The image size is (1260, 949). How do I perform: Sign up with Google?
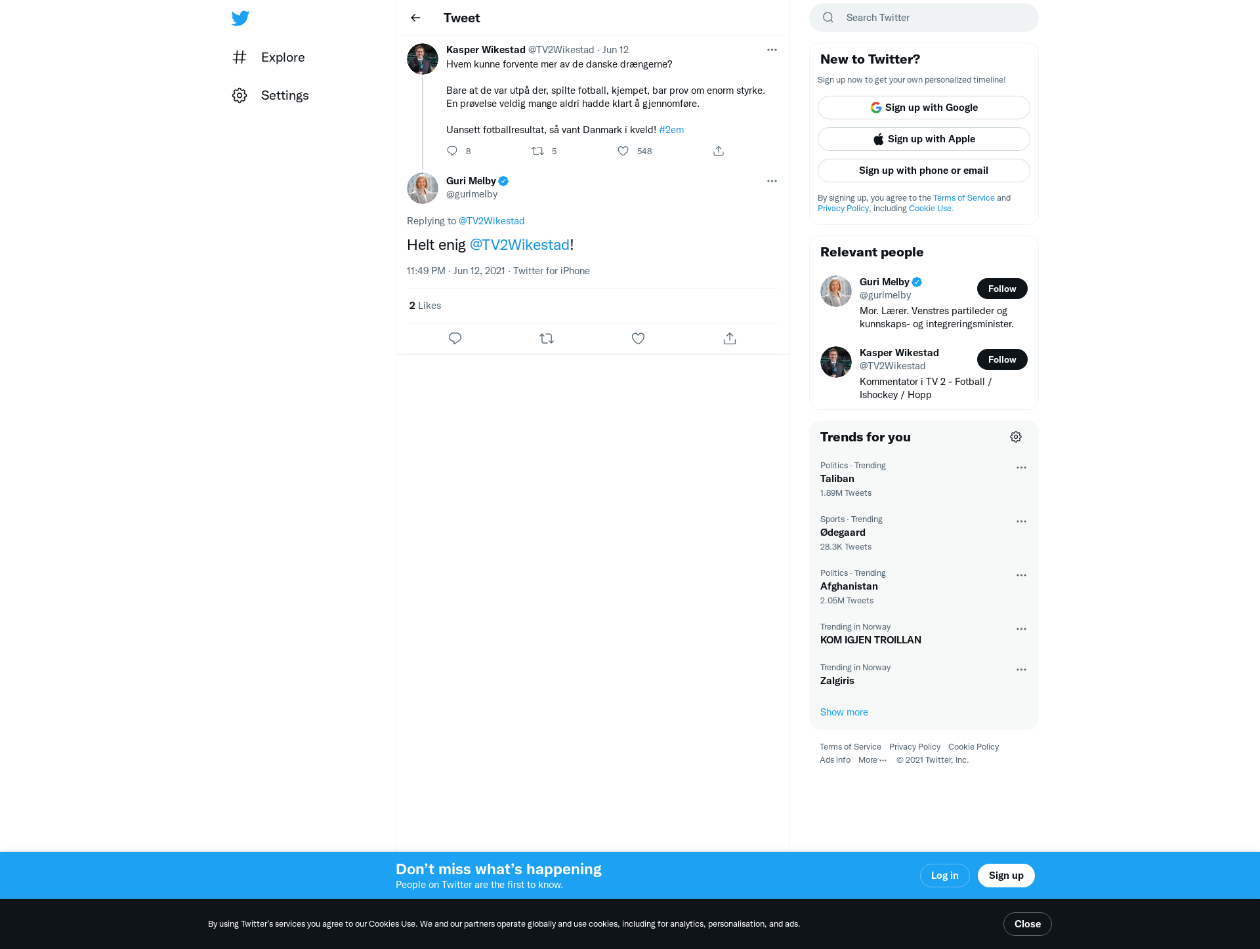click(924, 108)
